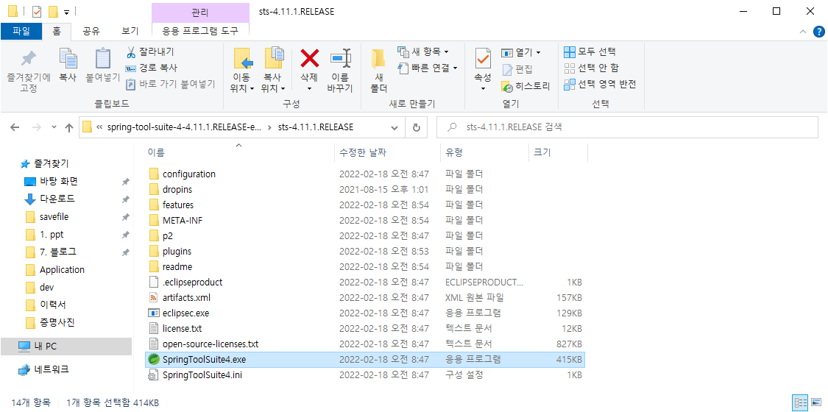Open recent locations dropdown arrow
The height and width of the screenshot is (412, 828).
click(x=54, y=128)
